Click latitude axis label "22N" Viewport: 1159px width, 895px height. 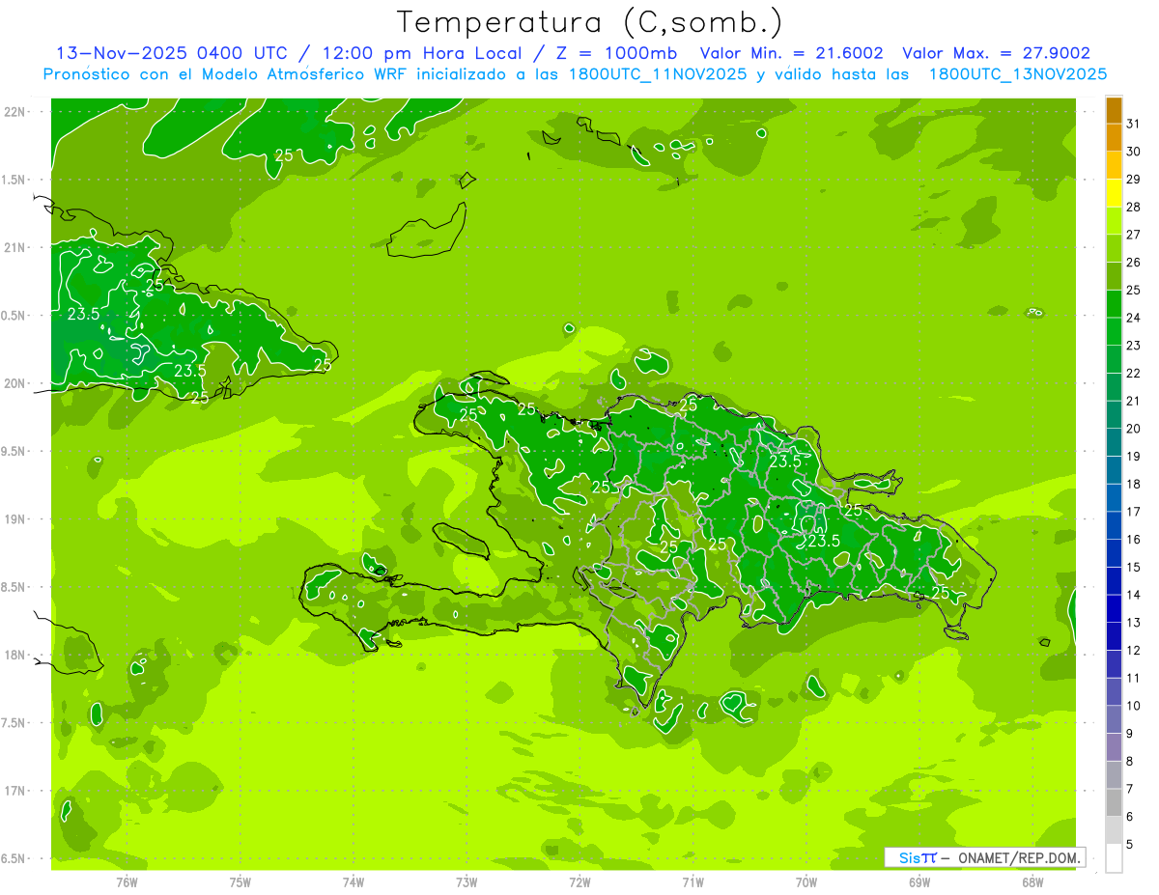tap(14, 112)
